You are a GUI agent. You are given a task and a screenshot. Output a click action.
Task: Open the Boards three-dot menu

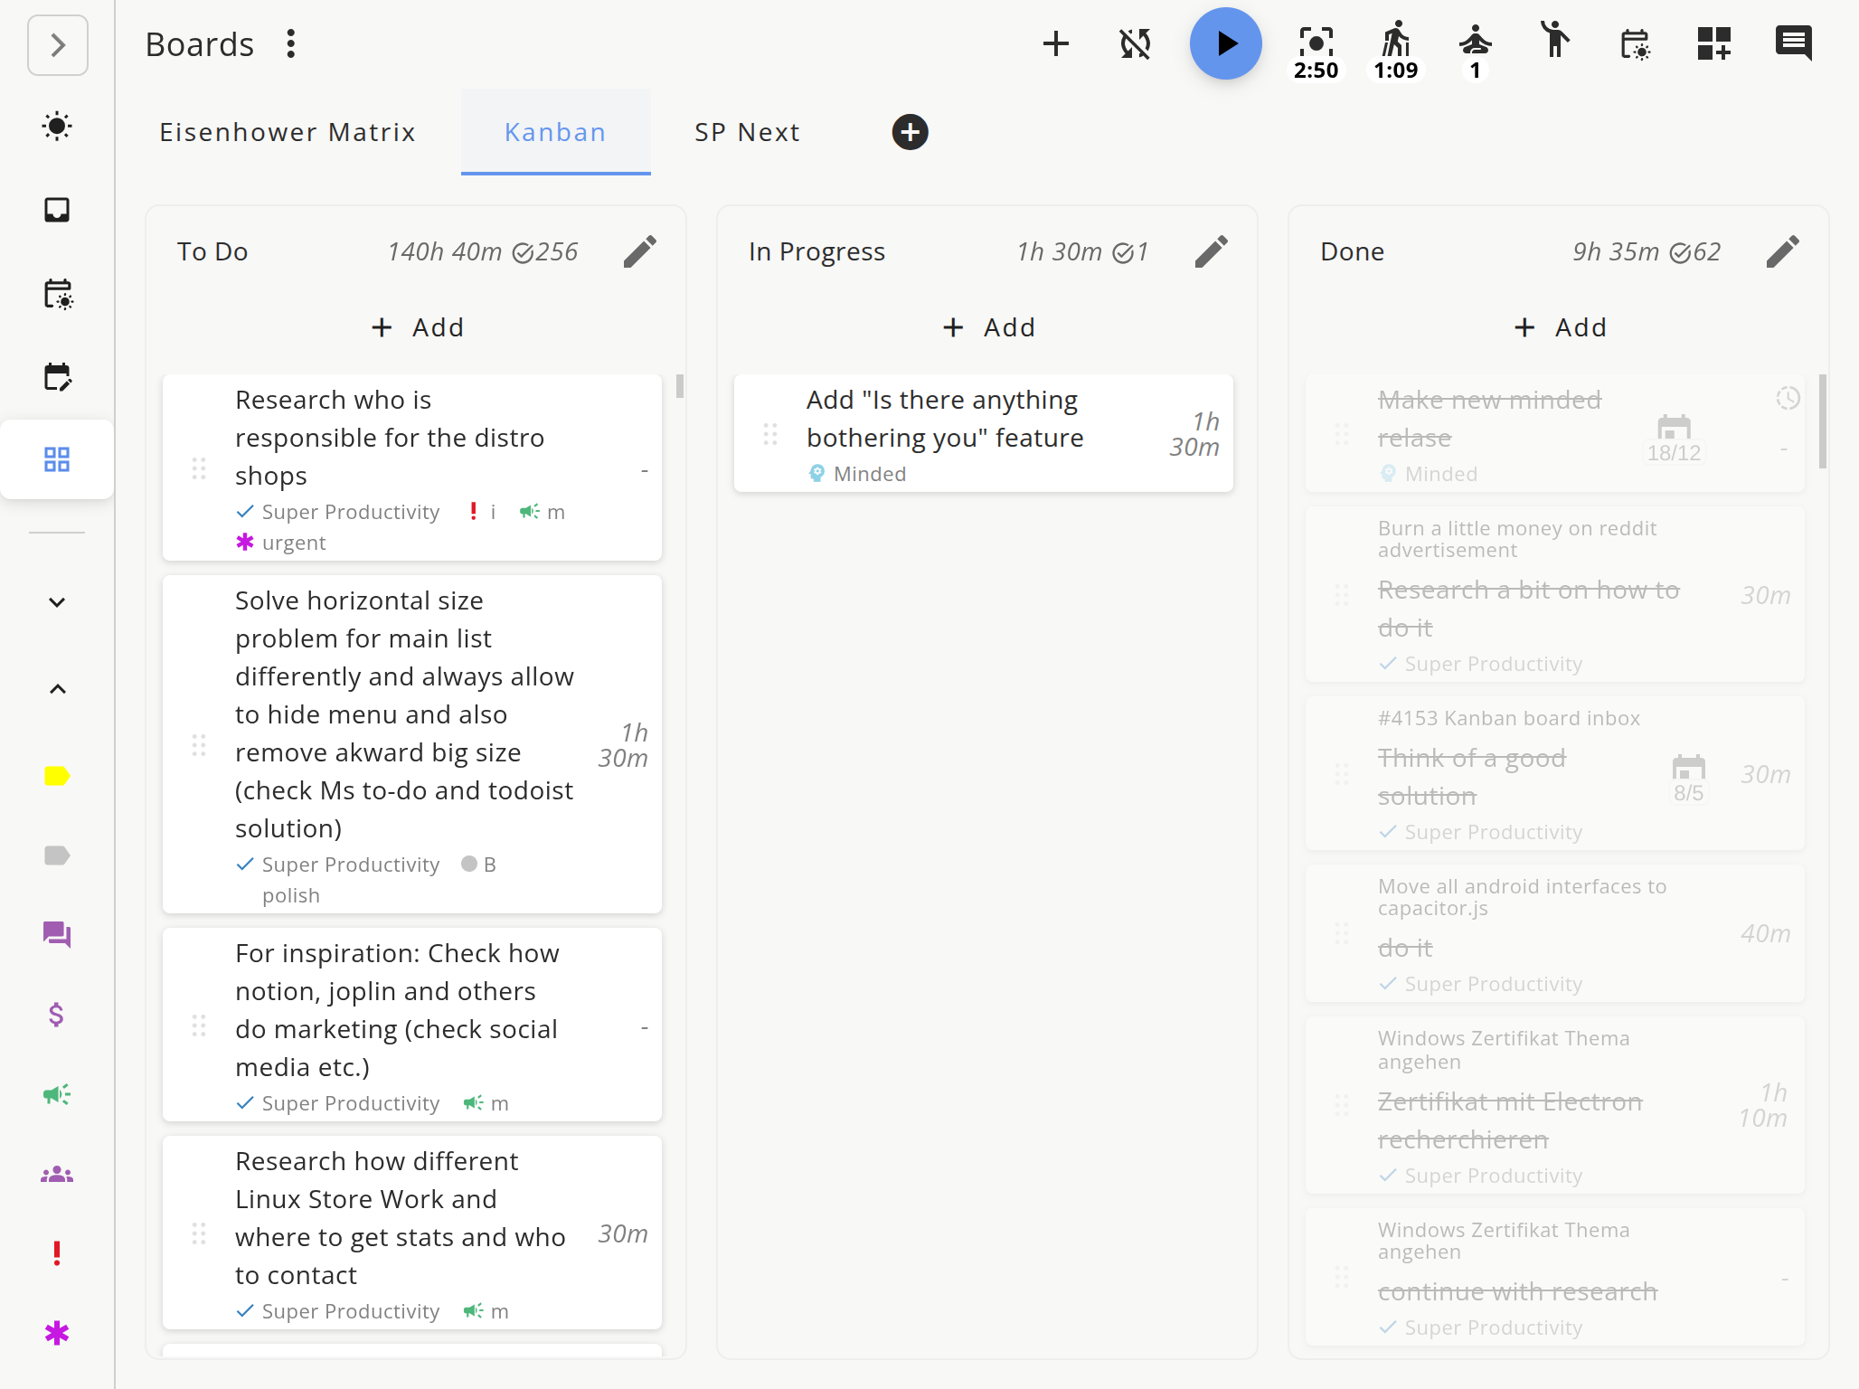click(290, 43)
